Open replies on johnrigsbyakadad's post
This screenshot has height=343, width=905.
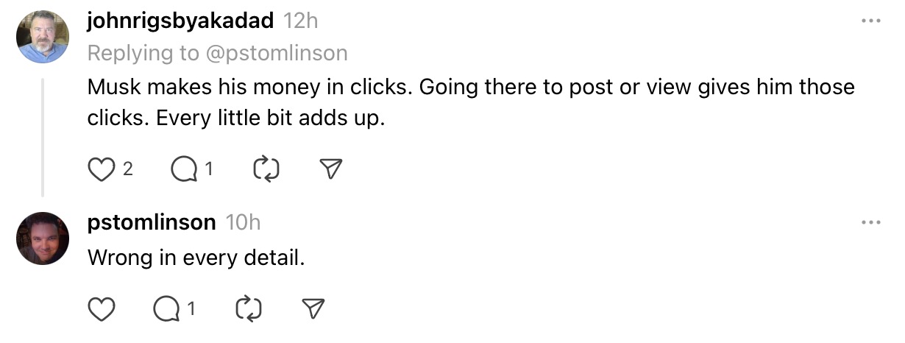click(185, 170)
